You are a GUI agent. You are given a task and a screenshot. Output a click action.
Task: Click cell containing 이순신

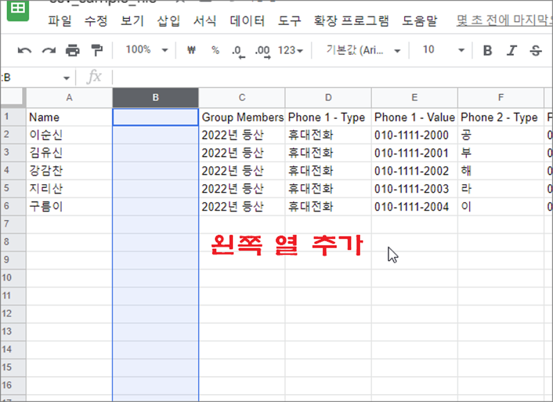pos(69,135)
